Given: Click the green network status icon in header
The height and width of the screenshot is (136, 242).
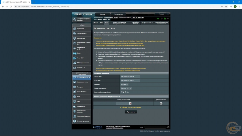Looking at the screenshot, I should [x=165, y=19].
